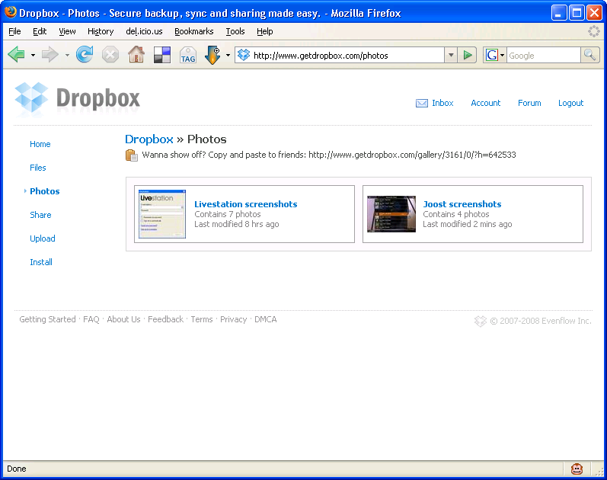Reload the page with the refresh icon
Screen dimensions: 607x480
85,55
